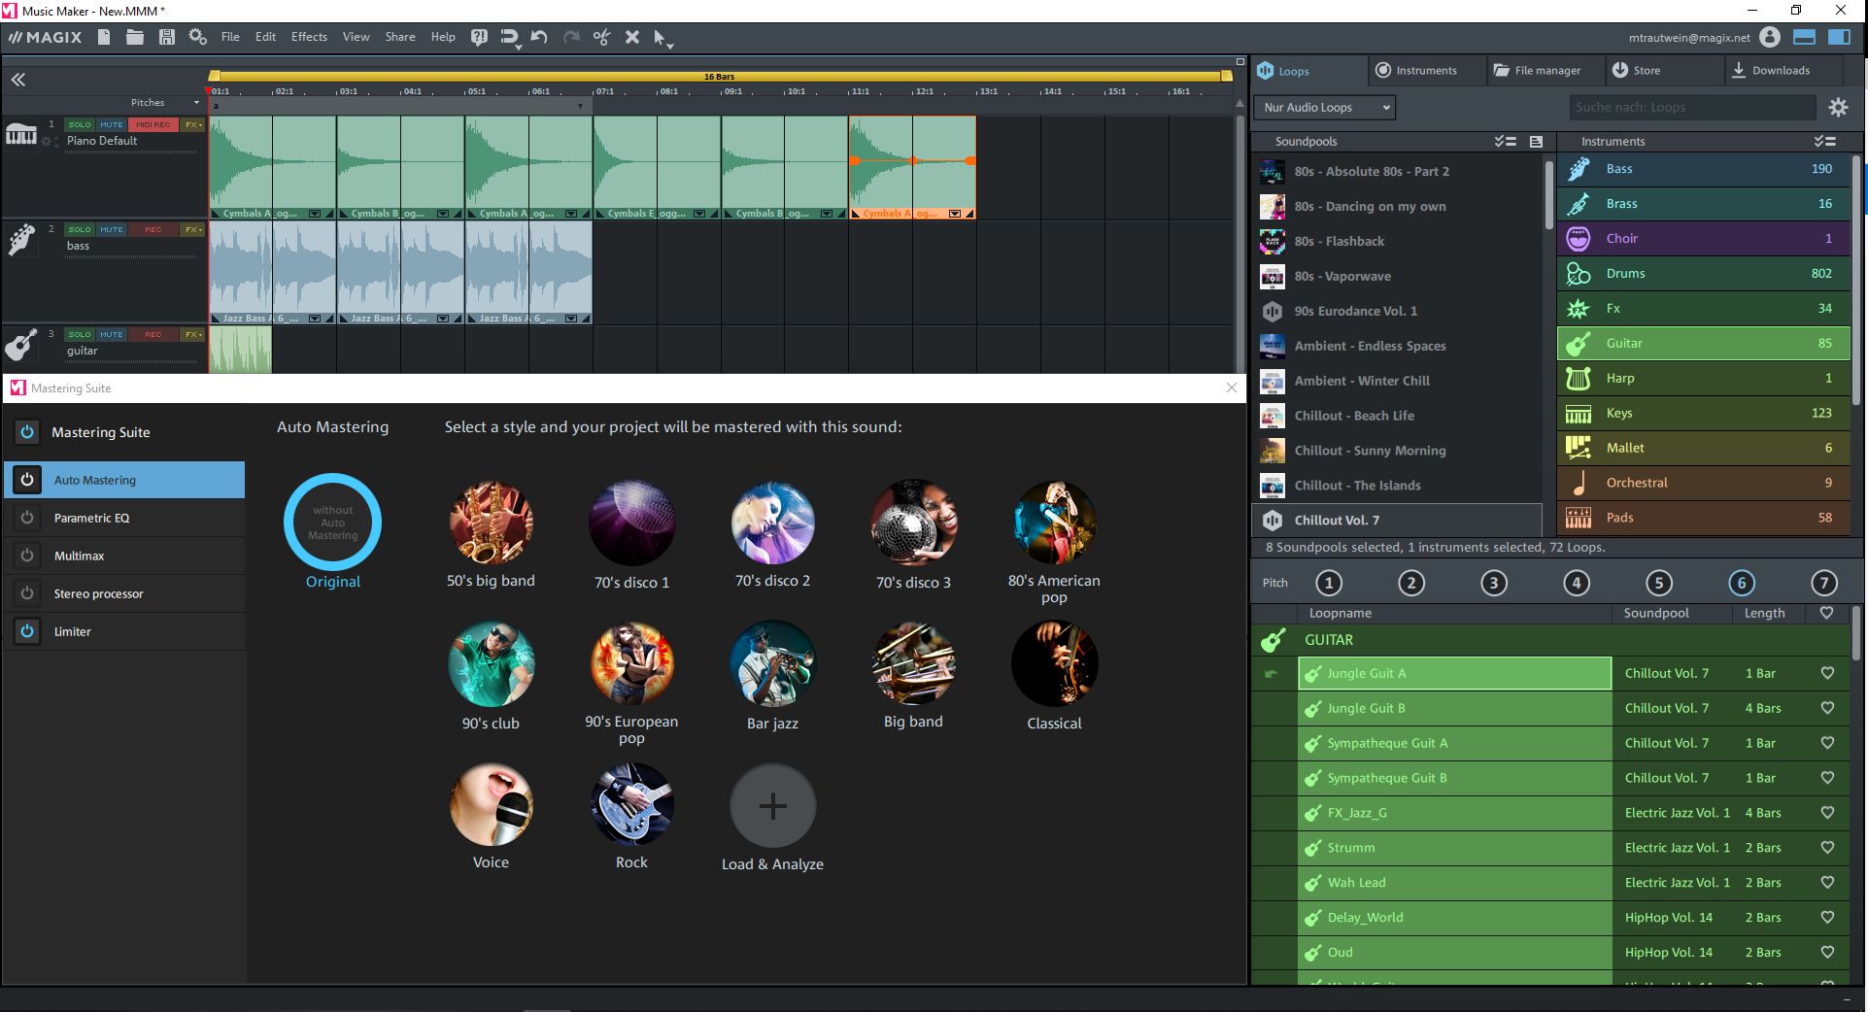The image size is (1868, 1012).
Task: Solo the Piano Default track
Action: click(x=79, y=124)
